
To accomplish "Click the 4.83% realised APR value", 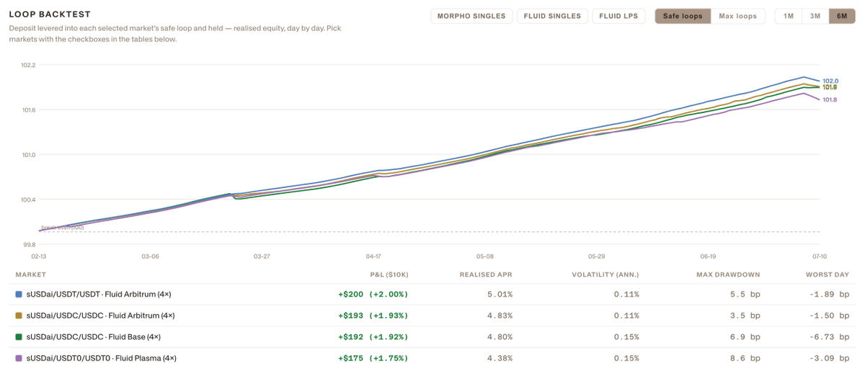I will click(x=500, y=315).
